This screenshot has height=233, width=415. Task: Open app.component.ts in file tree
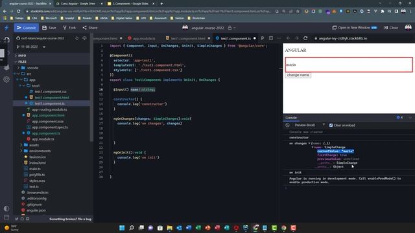point(46,133)
